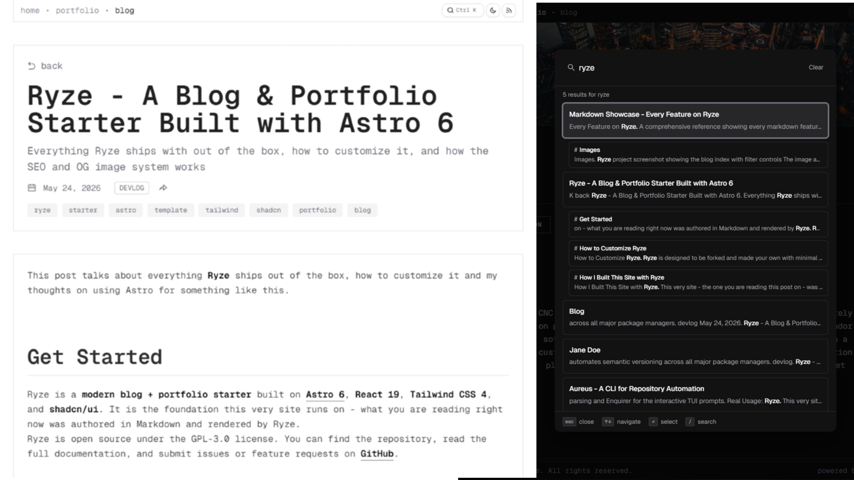
Task: Toggle dark mode with the moon icon
Action: (x=493, y=10)
